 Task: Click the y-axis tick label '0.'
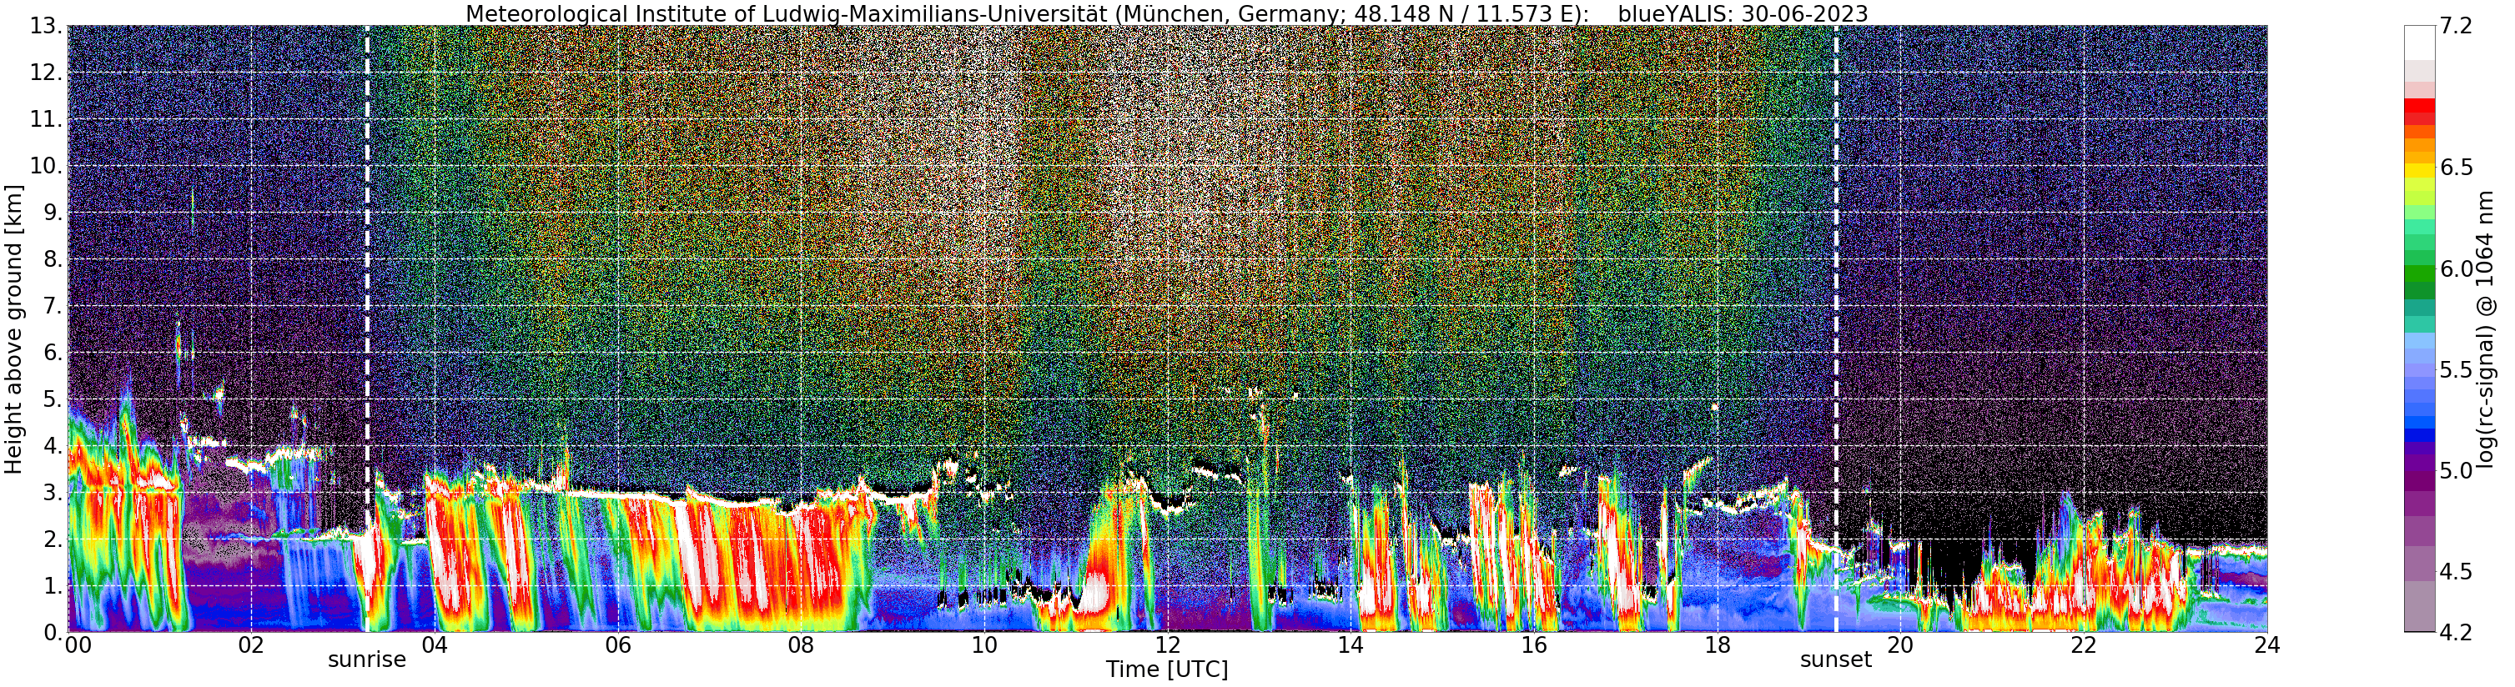[53, 632]
